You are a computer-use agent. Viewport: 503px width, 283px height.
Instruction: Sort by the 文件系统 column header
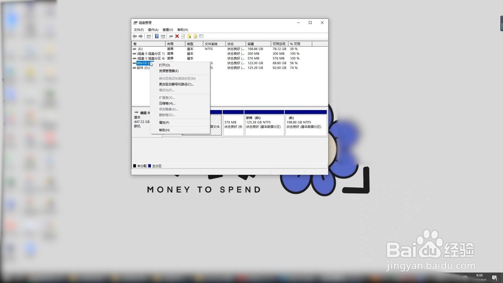(214, 44)
